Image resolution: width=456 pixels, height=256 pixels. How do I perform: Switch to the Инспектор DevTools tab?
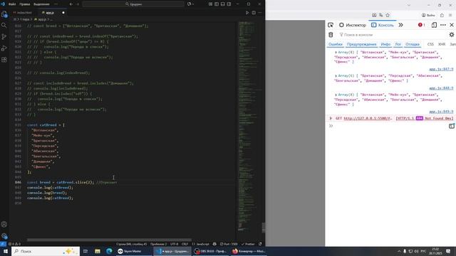point(353,25)
